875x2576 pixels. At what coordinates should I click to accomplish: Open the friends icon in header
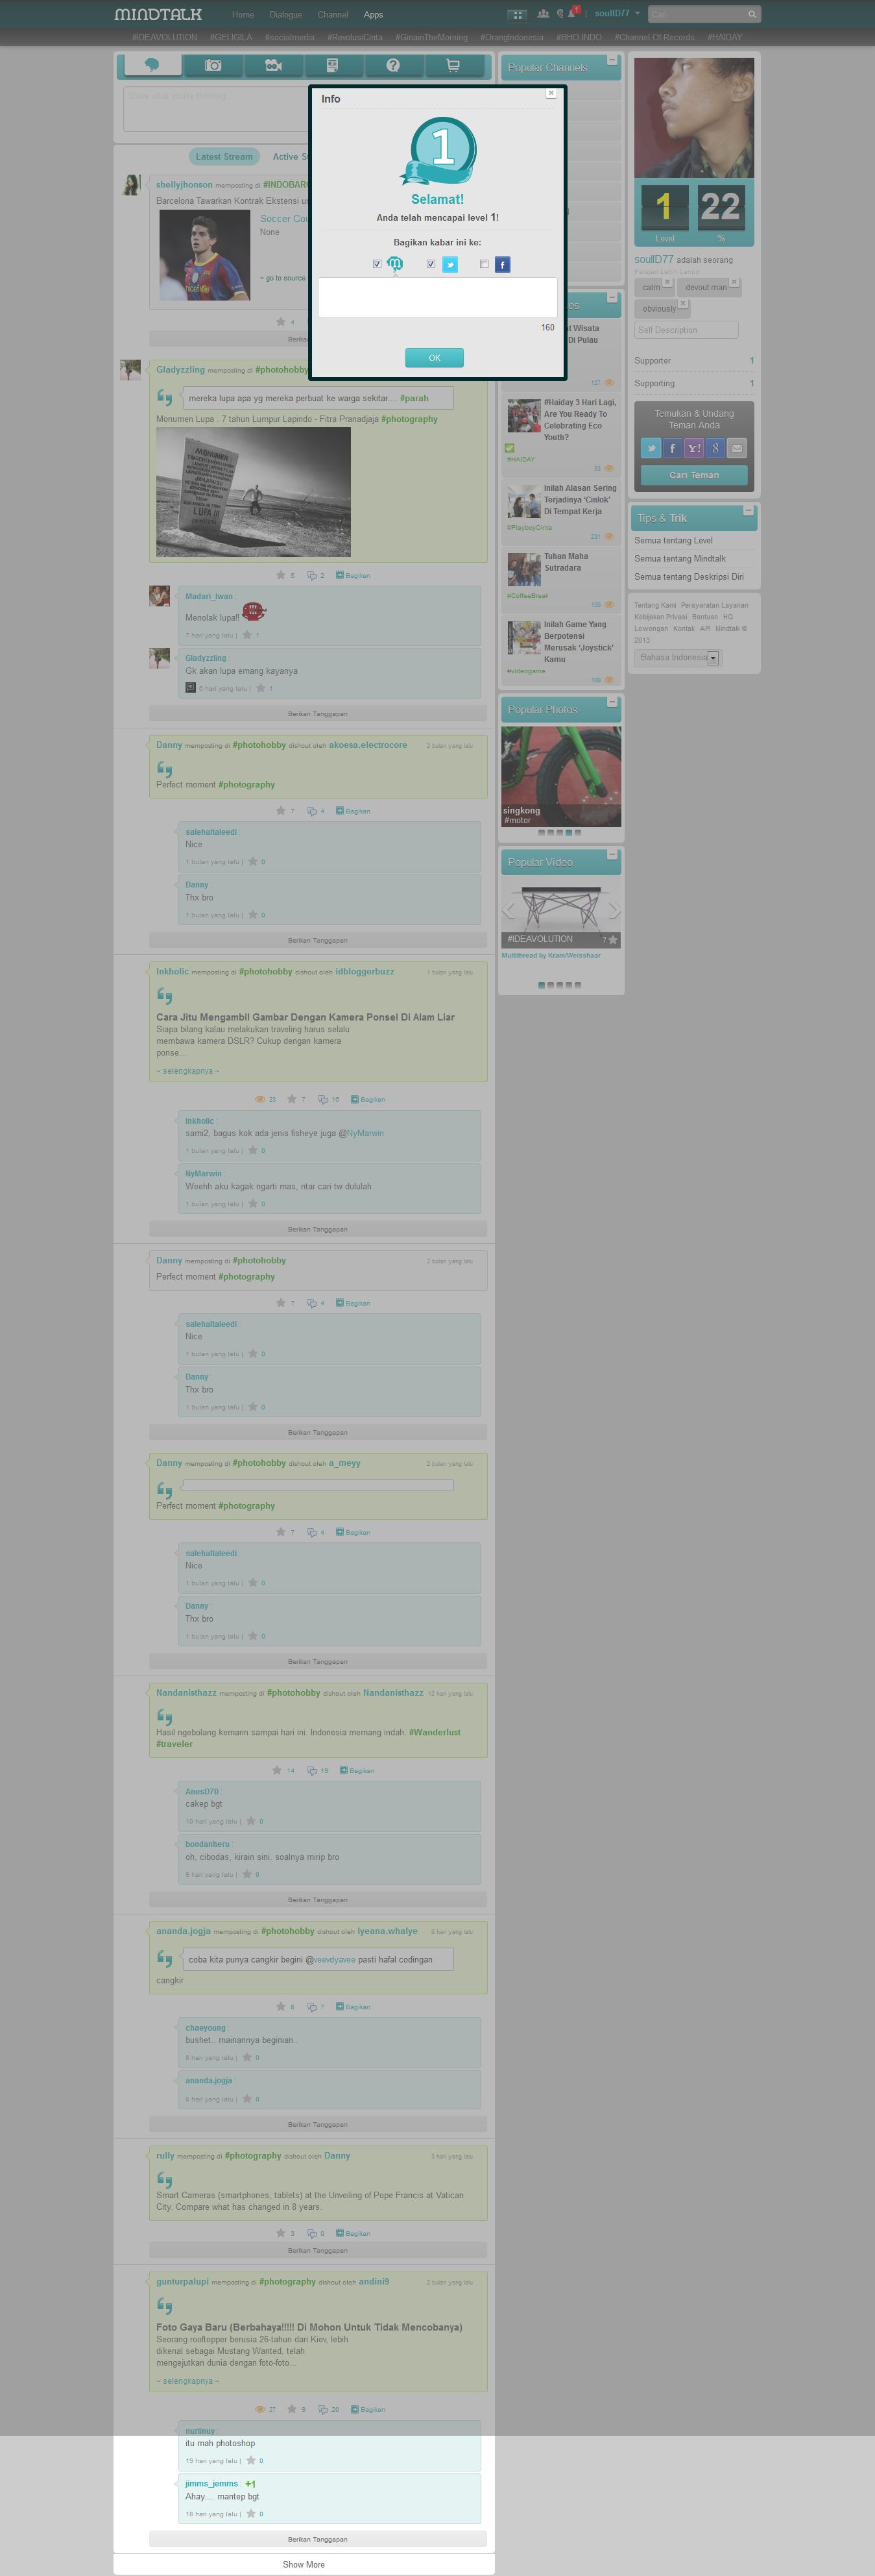(542, 14)
